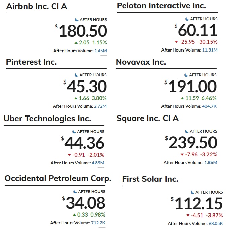Open the Airbnb Inc. Cl A heading
The image size is (233, 232).
37,6
